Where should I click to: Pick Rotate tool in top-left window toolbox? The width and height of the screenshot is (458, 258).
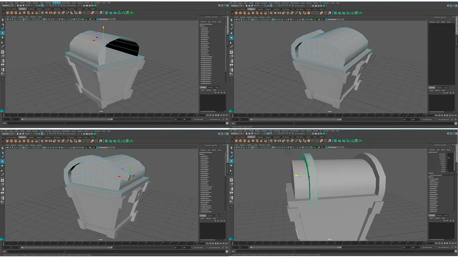point(3,37)
